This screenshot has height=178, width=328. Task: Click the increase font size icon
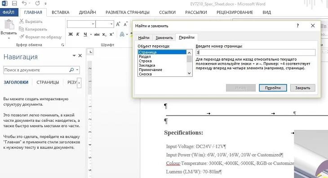(x=118, y=24)
